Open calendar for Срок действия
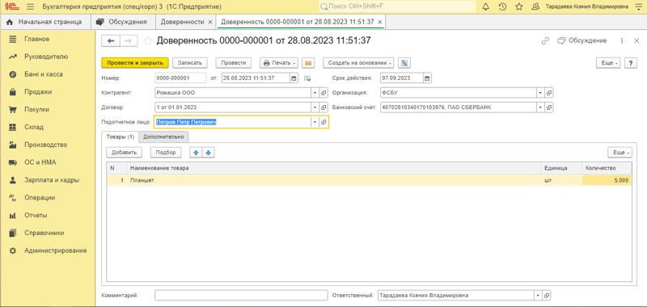 pos(427,78)
